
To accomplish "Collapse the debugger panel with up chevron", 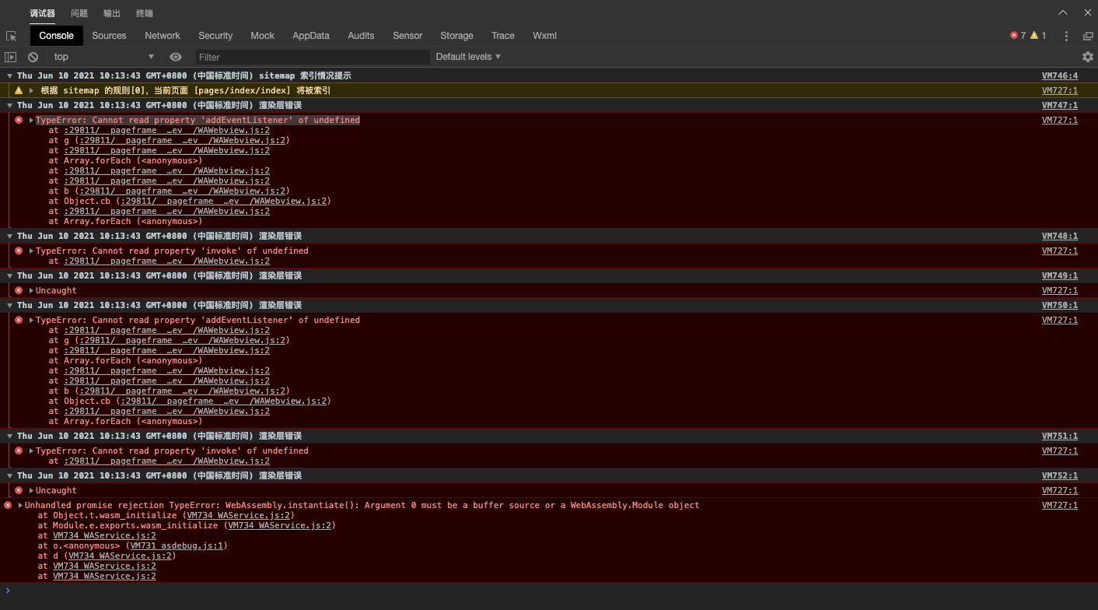I will point(1063,12).
